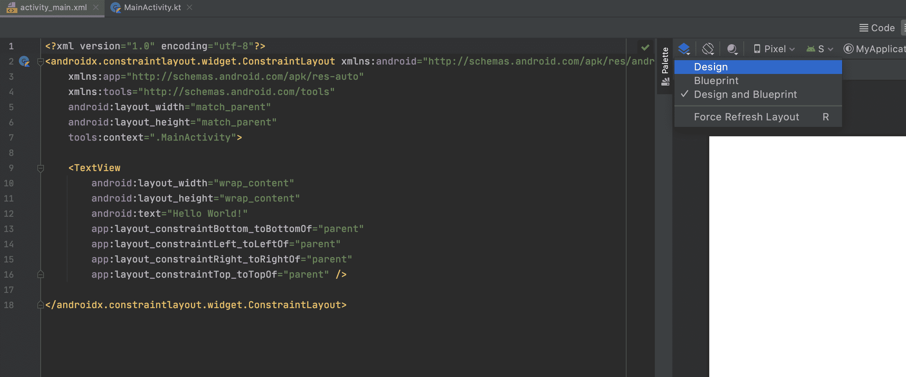Collapse the TextView fold marker on line 9

coord(41,168)
